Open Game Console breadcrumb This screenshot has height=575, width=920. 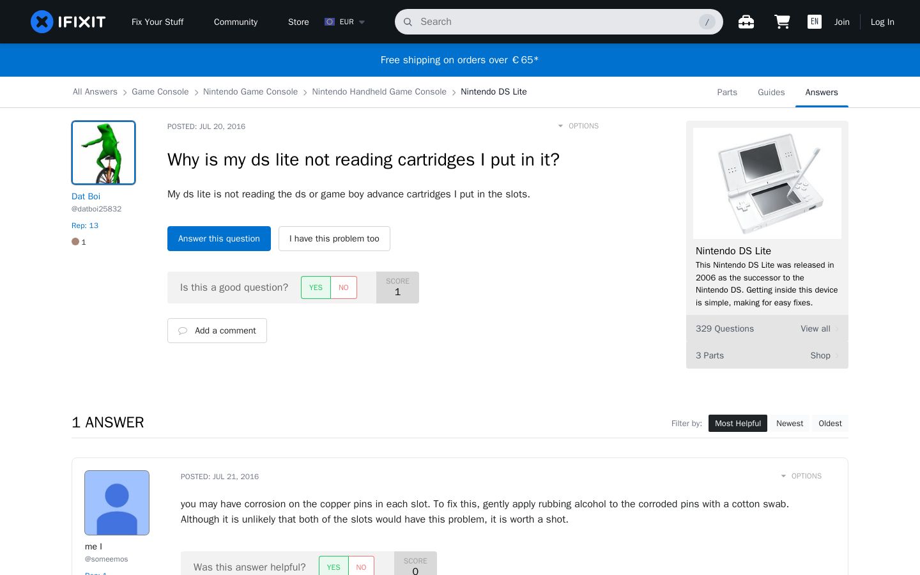[x=160, y=91]
